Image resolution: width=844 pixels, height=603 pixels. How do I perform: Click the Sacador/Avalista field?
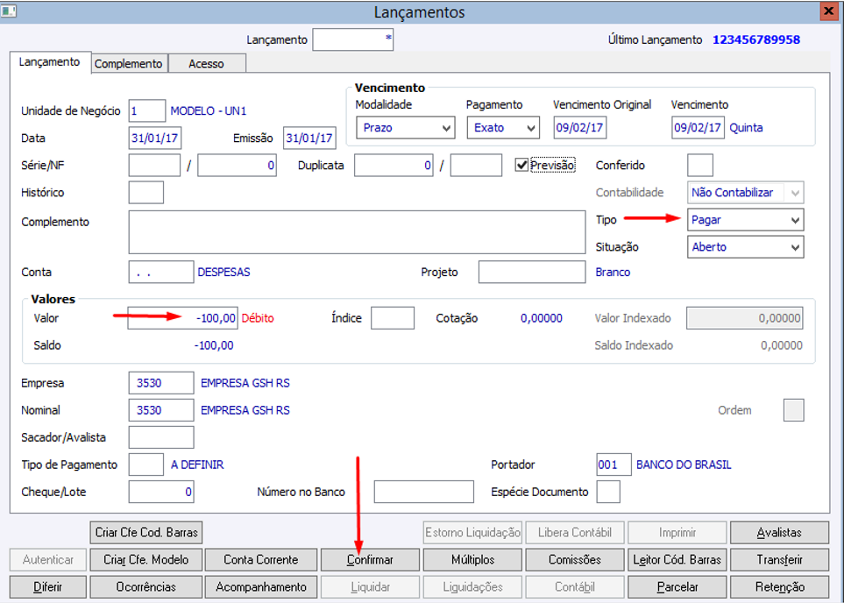pyautogui.click(x=161, y=437)
